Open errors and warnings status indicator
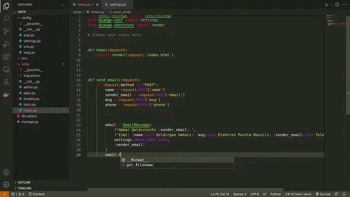 (17, 194)
